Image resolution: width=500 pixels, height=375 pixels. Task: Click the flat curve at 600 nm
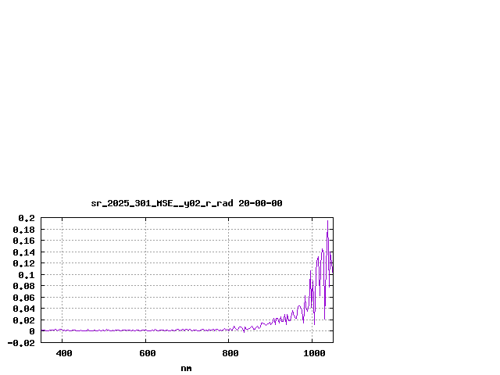click(x=145, y=330)
